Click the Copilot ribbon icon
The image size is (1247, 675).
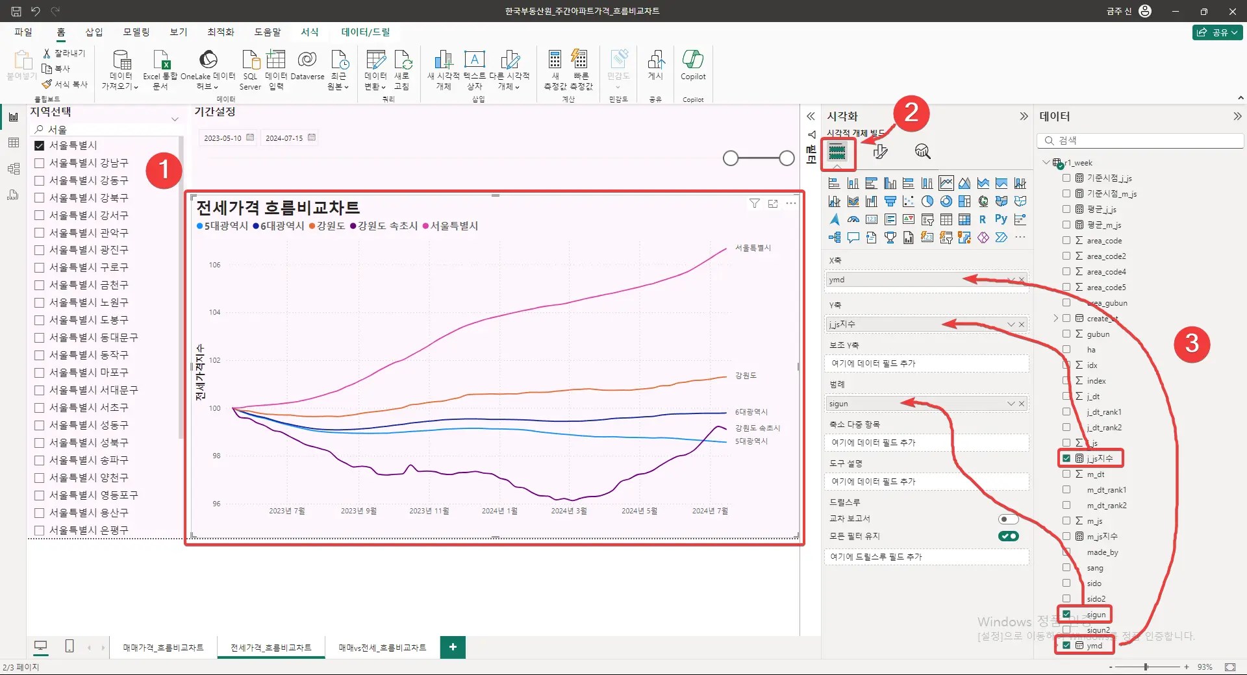[693, 66]
